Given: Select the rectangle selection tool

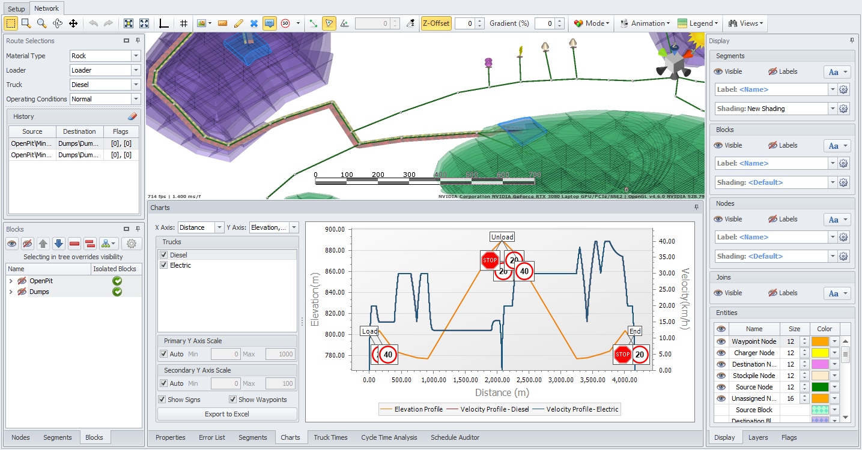Looking at the screenshot, I should 11,23.
